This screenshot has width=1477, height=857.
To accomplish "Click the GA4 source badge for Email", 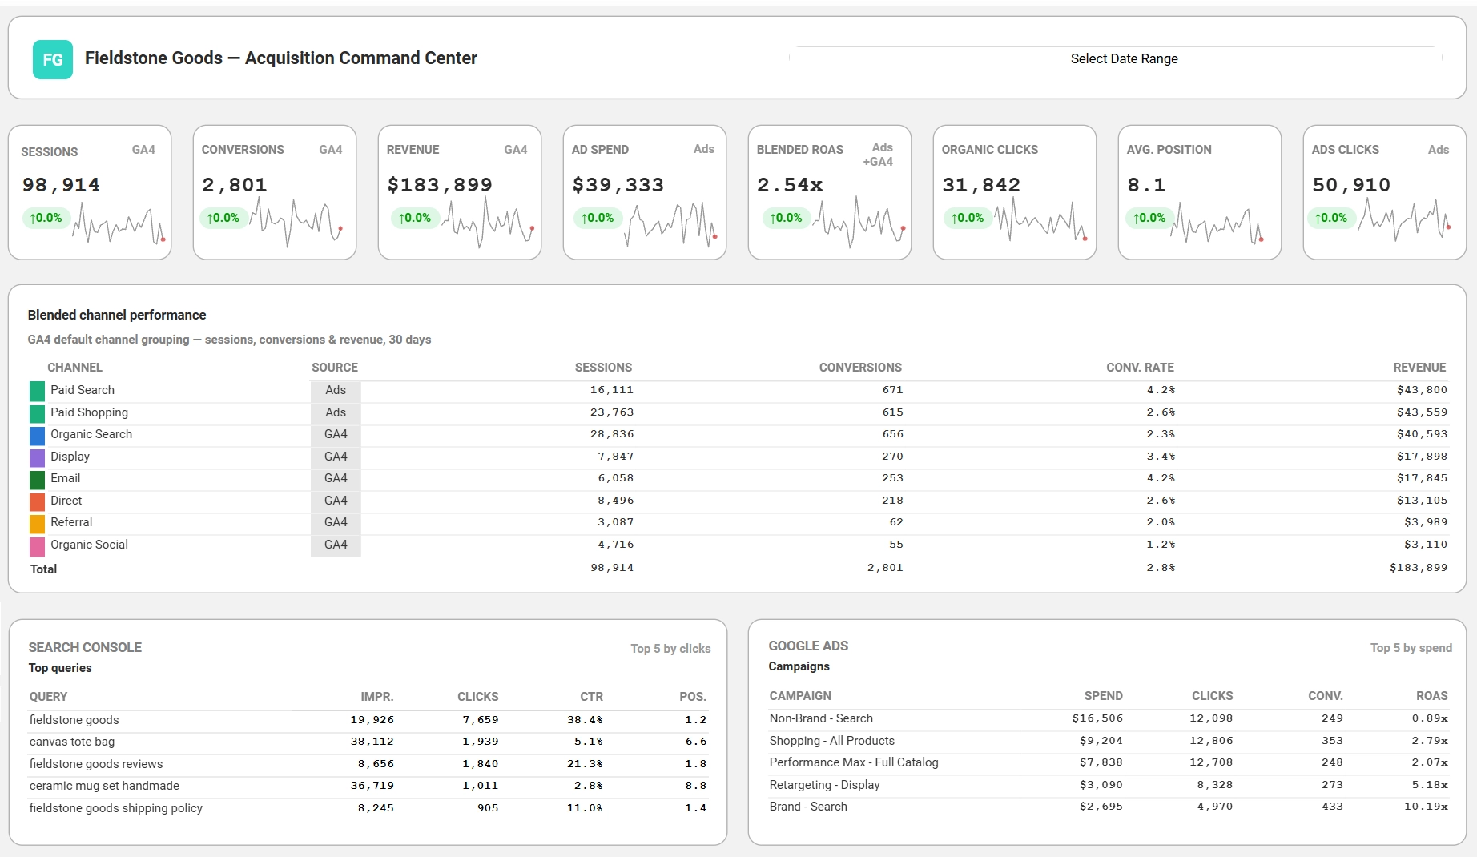I will coord(336,478).
